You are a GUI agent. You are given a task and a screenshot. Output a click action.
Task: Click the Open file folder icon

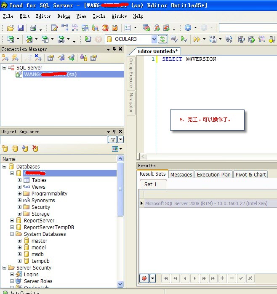coord(11,28)
